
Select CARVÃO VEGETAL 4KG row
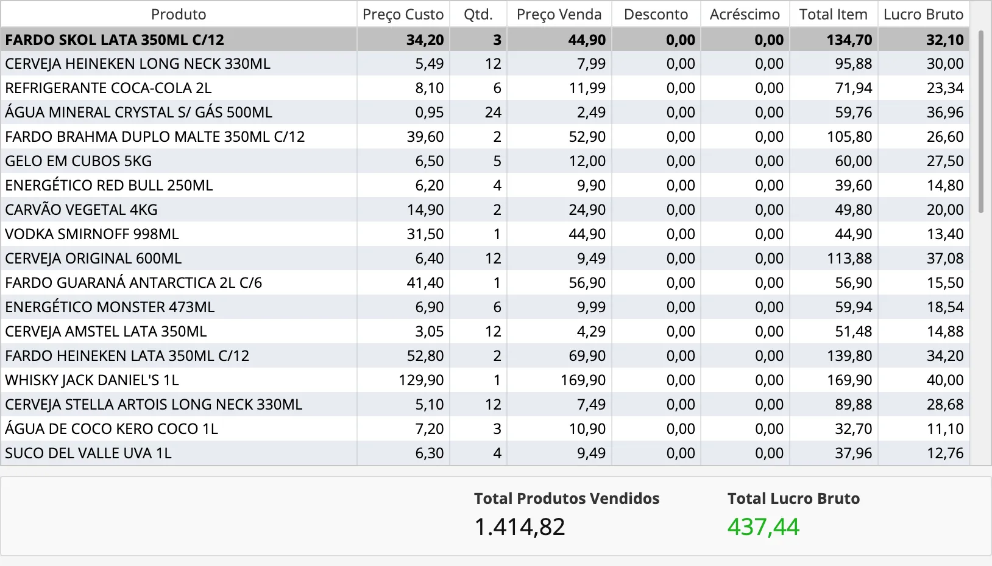pyautogui.click(x=485, y=209)
